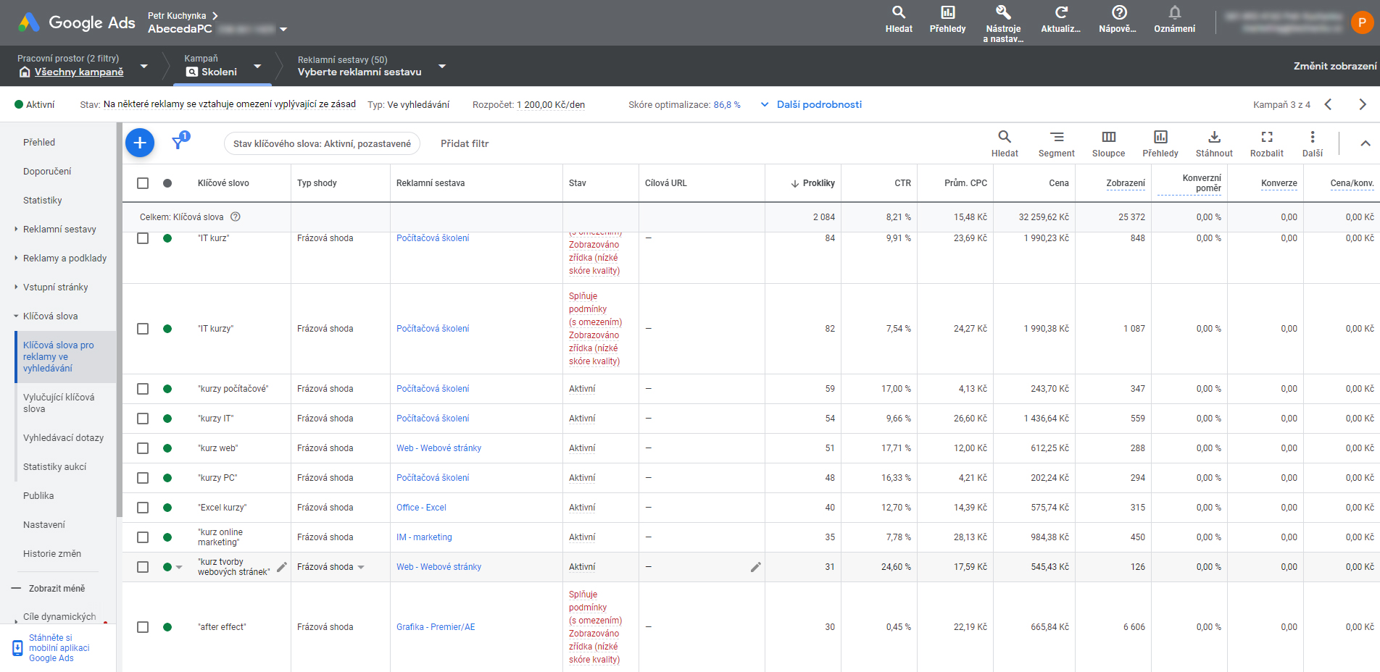Click keyword status filter chip

tap(322, 143)
